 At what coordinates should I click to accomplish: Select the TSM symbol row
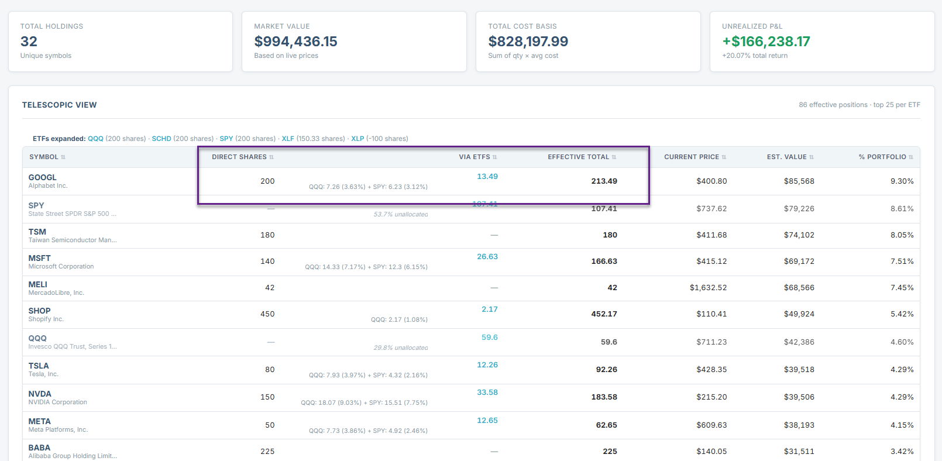coord(471,236)
